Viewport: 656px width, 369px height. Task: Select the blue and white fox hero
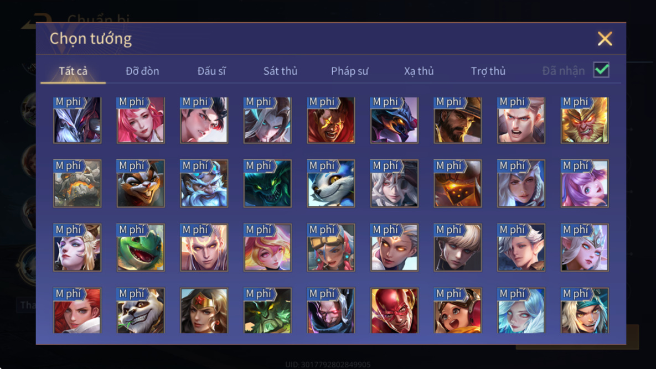tap(331, 184)
